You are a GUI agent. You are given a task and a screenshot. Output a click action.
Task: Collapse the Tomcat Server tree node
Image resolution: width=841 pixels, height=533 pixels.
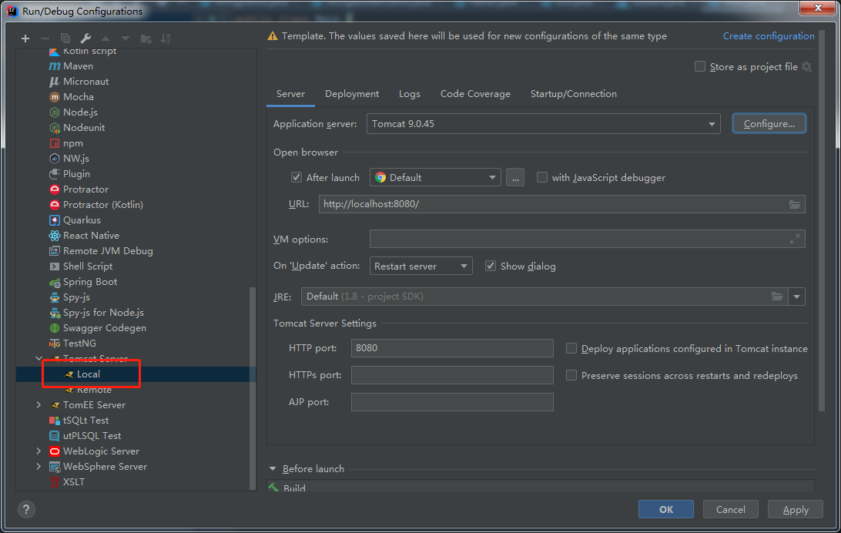coord(39,359)
